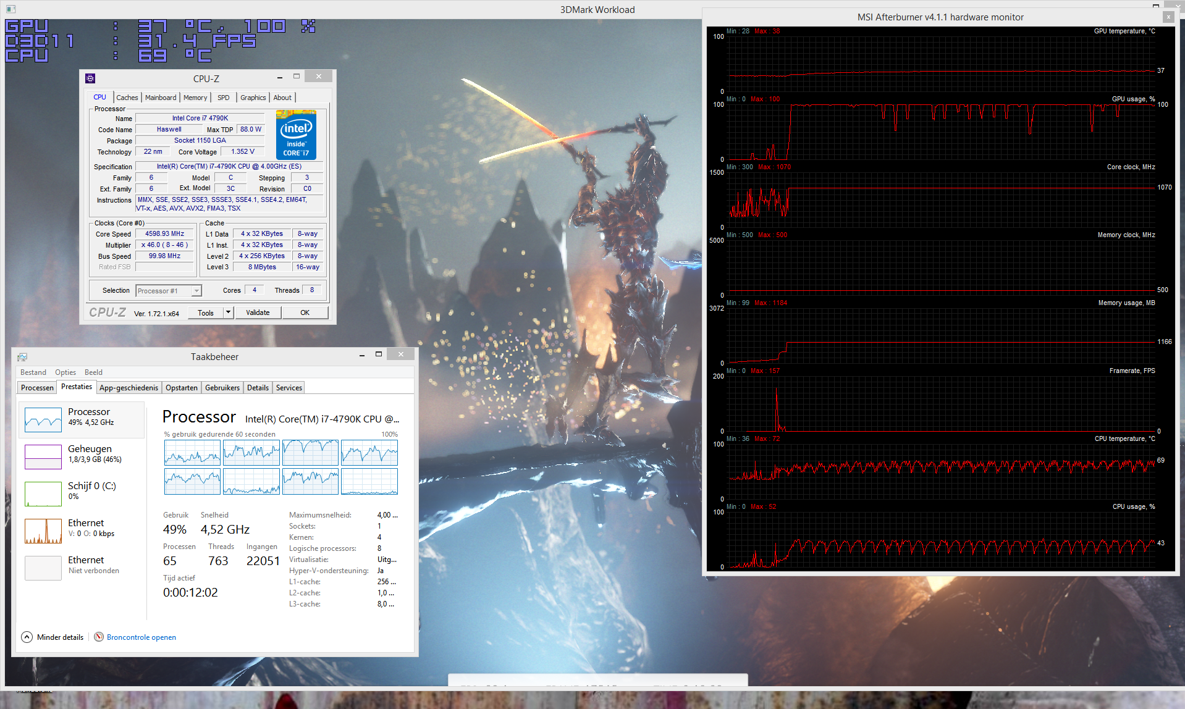This screenshot has height=709, width=1185.
Task: Click the Broncontrole resource monitor icon
Action: (x=99, y=637)
